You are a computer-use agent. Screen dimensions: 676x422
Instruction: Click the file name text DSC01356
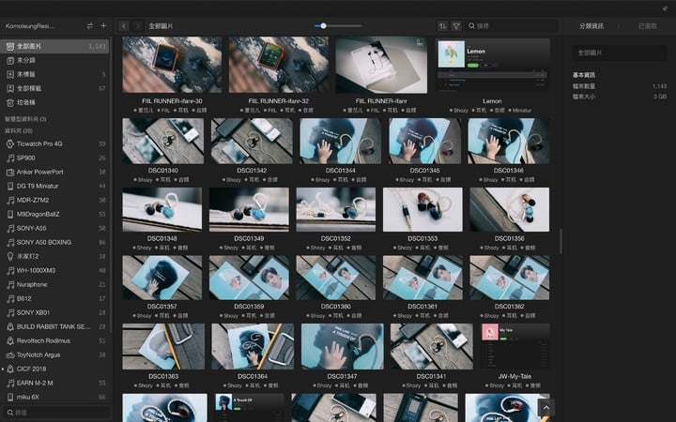[509, 238]
